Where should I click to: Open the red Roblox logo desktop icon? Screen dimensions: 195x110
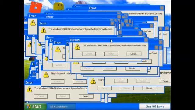pos(36,7)
